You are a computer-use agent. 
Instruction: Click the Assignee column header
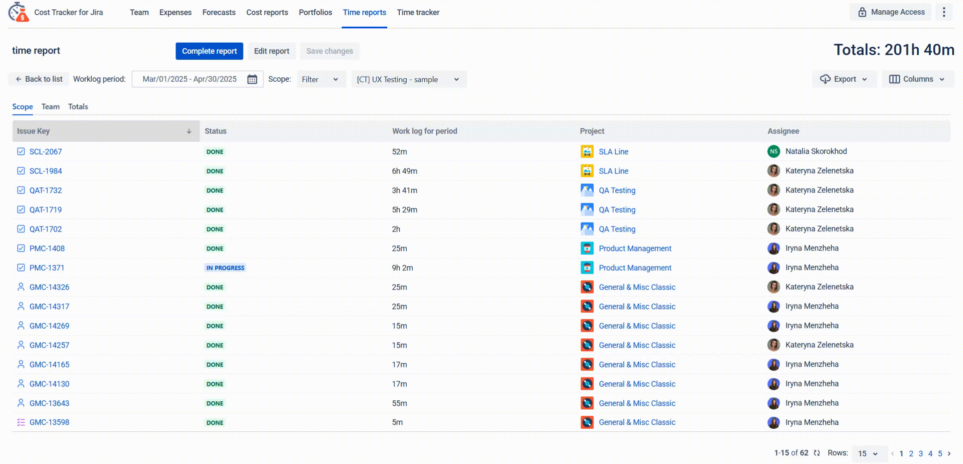[x=783, y=131]
